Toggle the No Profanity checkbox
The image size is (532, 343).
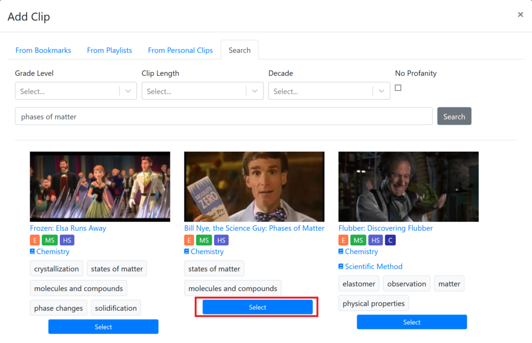(398, 88)
